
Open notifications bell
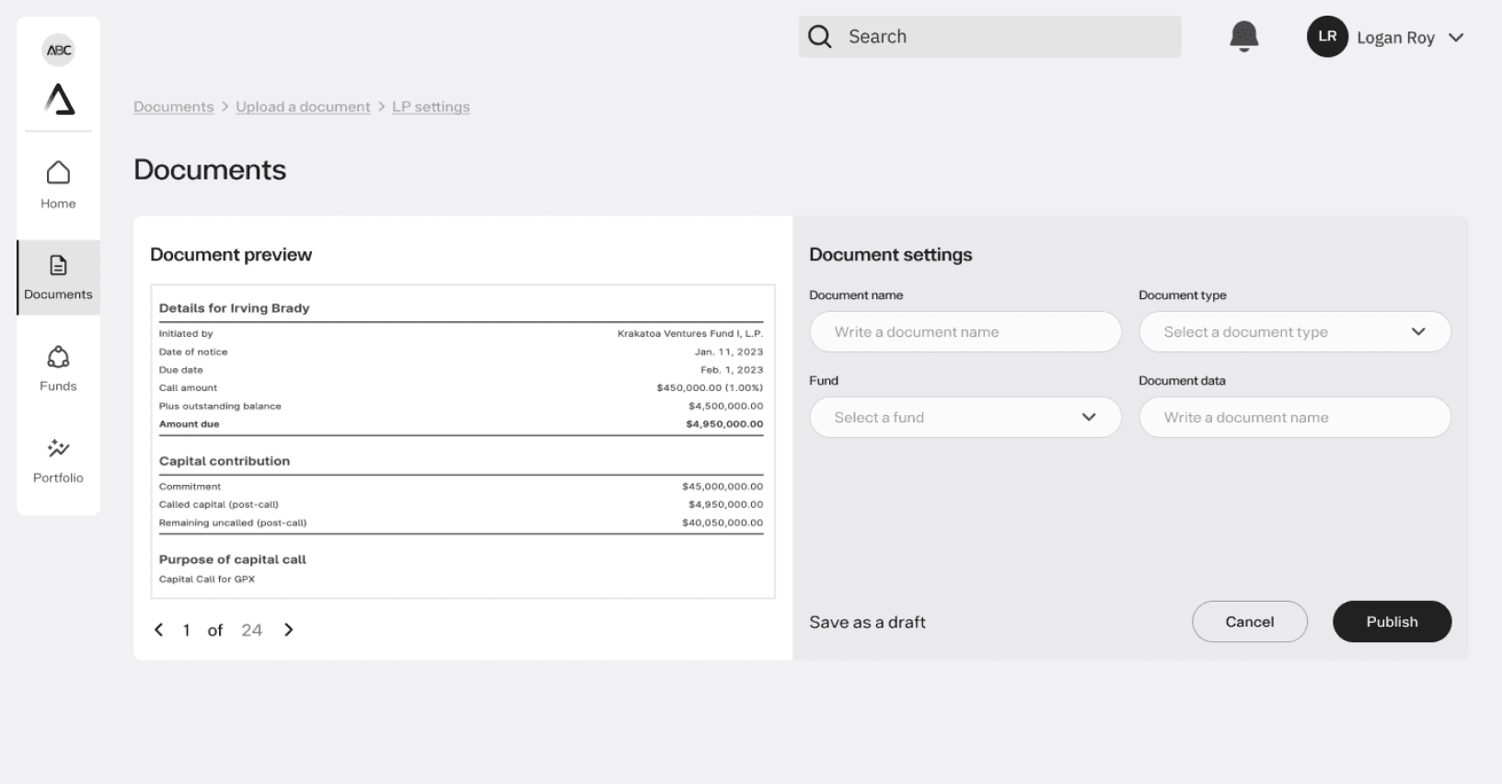pos(1243,37)
